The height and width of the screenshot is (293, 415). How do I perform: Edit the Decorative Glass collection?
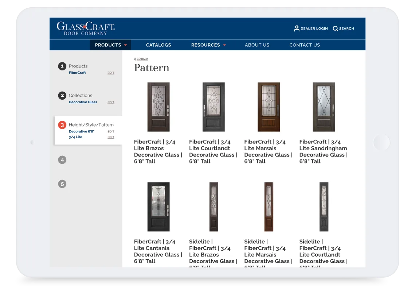[111, 103]
